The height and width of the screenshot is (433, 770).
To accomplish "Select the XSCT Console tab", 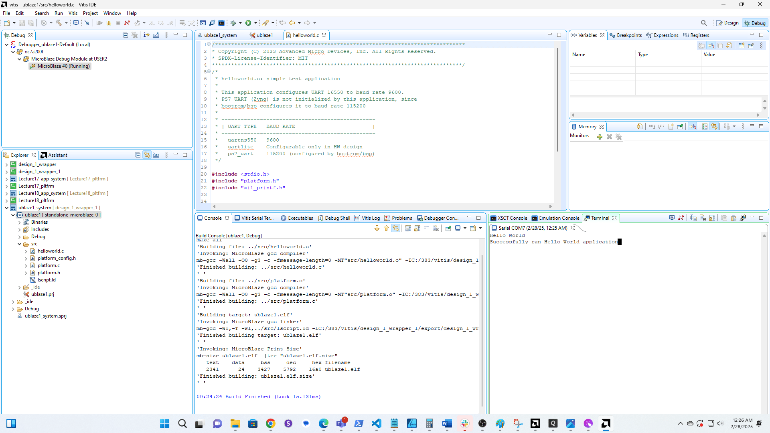I will (x=512, y=218).
